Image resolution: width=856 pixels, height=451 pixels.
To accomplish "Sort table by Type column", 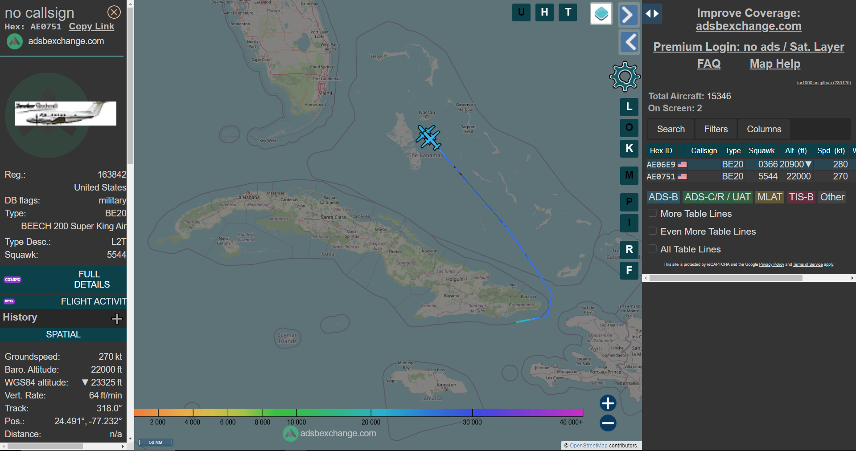I will pos(733,150).
